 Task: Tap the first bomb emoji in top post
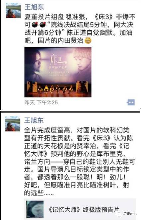(x=35, y=25)
